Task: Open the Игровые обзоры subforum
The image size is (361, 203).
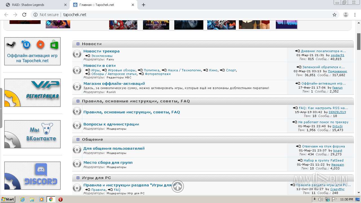Action: (x=122, y=70)
